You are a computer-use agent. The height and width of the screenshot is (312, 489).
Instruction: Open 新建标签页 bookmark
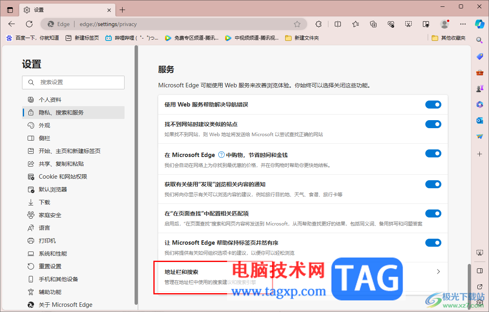point(82,38)
